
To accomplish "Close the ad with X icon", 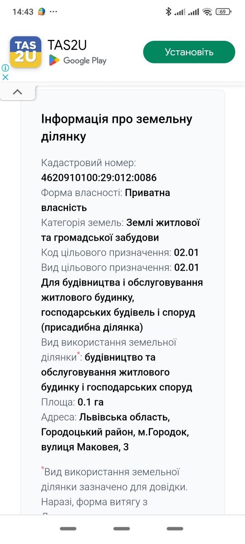I will (5, 77).
